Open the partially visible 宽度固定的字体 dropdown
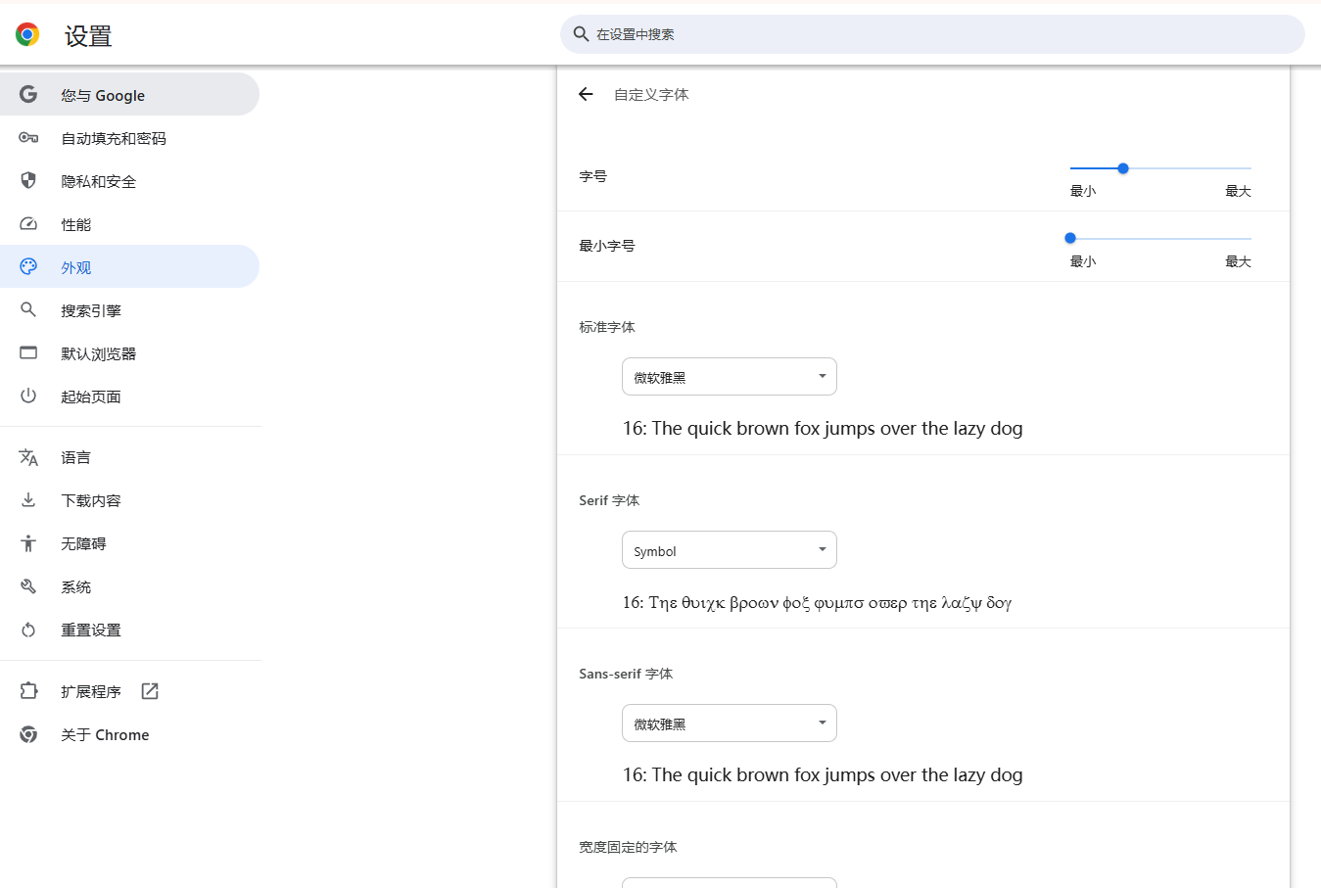1321x888 pixels. (x=730, y=883)
